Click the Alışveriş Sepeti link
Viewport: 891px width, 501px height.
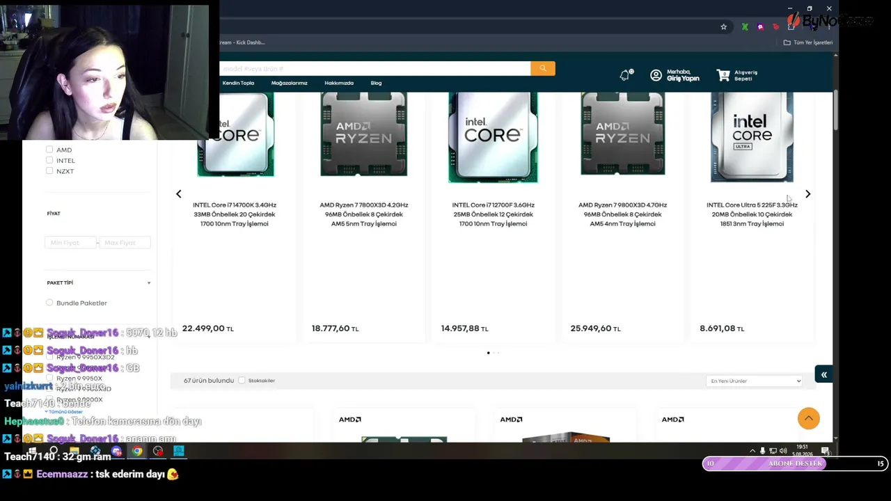[746, 75]
